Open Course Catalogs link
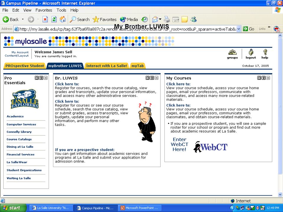The width and height of the screenshot is (283, 212). point(19,139)
